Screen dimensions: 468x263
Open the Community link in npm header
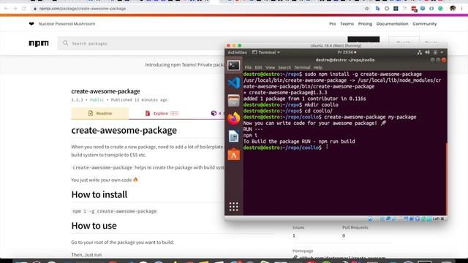coord(425,24)
